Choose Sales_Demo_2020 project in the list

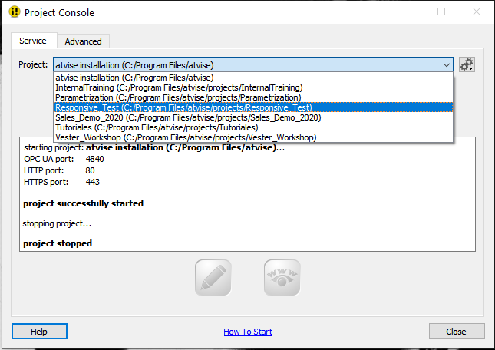[x=253, y=117]
